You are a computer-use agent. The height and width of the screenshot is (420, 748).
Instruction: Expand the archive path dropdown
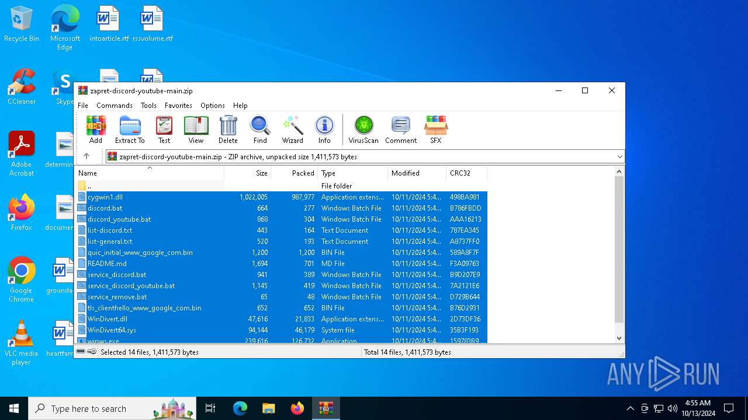[x=619, y=156]
